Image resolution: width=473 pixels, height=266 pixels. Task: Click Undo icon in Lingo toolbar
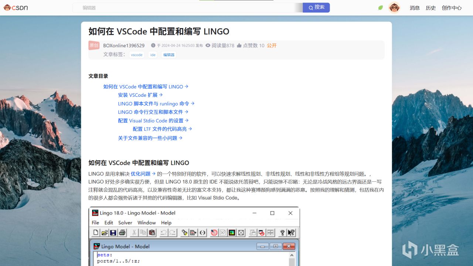click(x=163, y=232)
